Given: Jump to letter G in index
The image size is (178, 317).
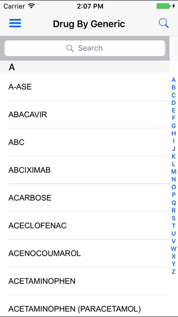Looking at the screenshot, I should tap(173, 126).
